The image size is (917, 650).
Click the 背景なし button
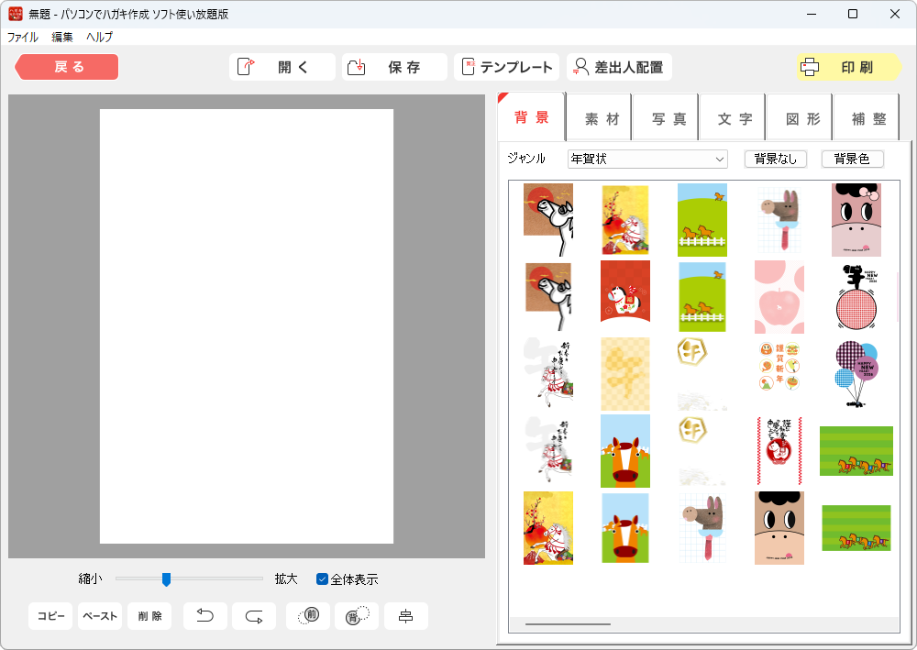click(775, 160)
